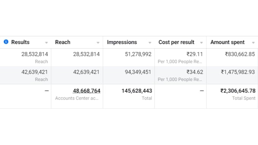Image resolution: width=258 pixels, height=145 pixels.
Task: Open the Cost per result dropdown arrow
Action: pos(201,43)
